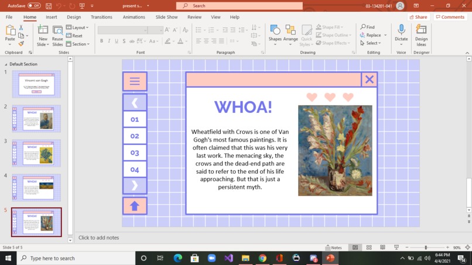Open the Paste clipboard icon

tap(10, 30)
